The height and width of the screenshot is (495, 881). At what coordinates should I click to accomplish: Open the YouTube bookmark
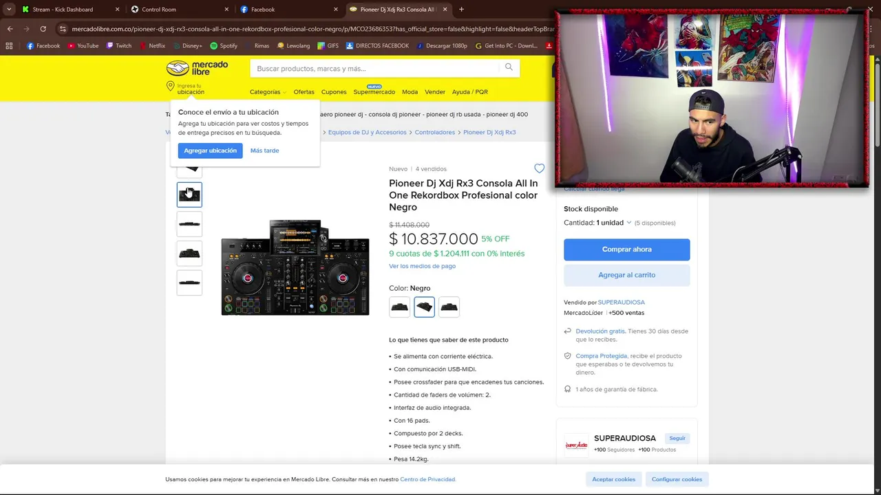click(x=83, y=46)
